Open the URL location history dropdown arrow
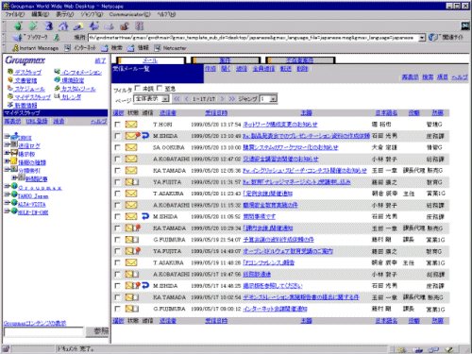The height and width of the screenshot is (354, 472). (x=422, y=38)
